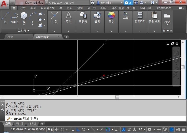The width and height of the screenshot is (187, 133).
Task: Switch to the BIM 360 ribbon tab
Action: pyautogui.click(x=145, y=8)
